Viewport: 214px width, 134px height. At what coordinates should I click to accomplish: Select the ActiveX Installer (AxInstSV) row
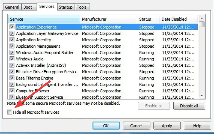(x=41, y=65)
